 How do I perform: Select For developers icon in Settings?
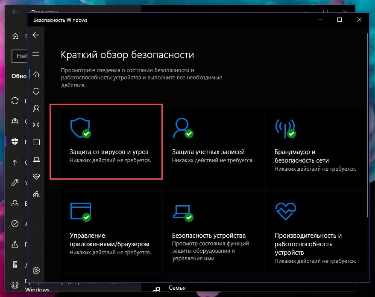pyautogui.click(x=15, y=265)
